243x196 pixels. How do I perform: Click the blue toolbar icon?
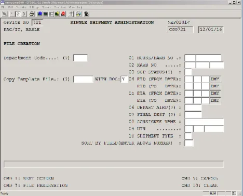pyautogui.click(x=39, y=14)
